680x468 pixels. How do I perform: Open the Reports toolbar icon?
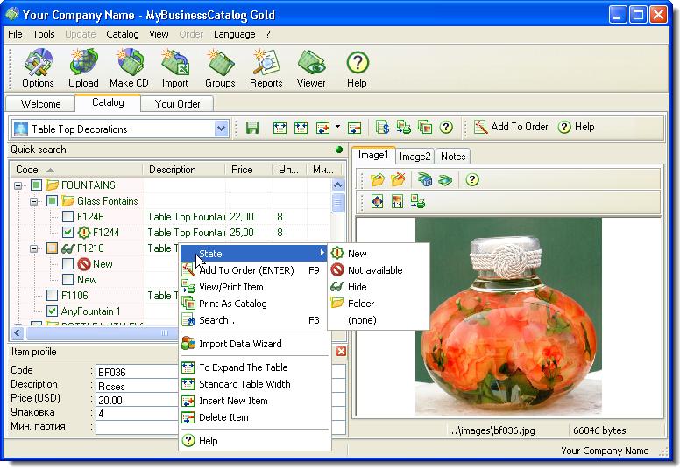pos(266,68)
